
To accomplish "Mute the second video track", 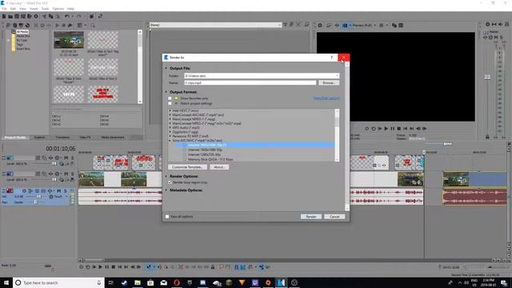I will [x=66, y=174].
